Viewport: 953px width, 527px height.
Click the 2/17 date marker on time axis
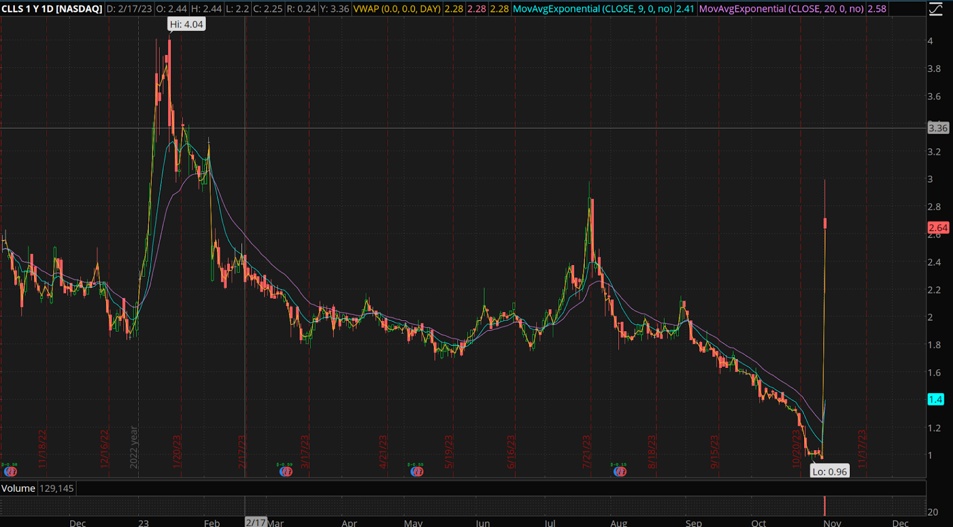click(x=256, y=522)
